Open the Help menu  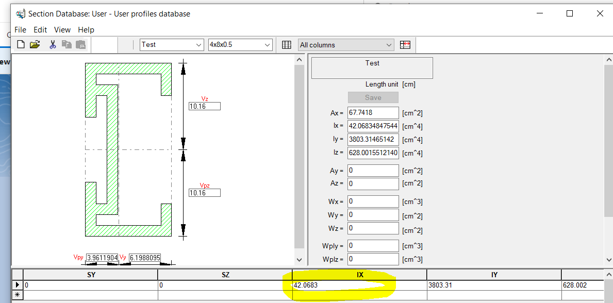pos(86,30)
